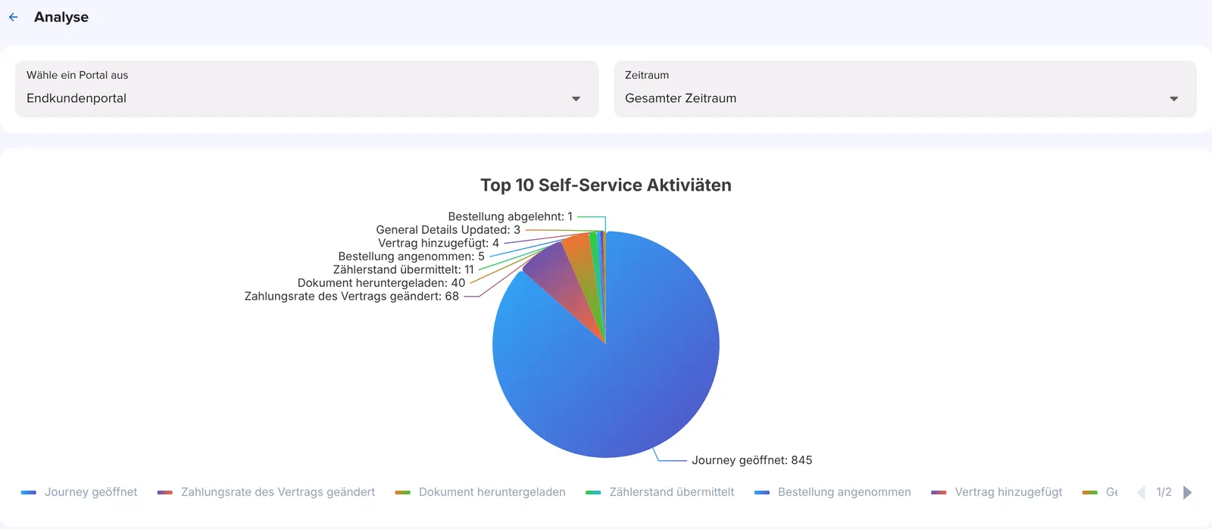Toggle Zählerstand übermittelt legend item
Viewport: 1212px width, 529px height.
tap(660, 492)
